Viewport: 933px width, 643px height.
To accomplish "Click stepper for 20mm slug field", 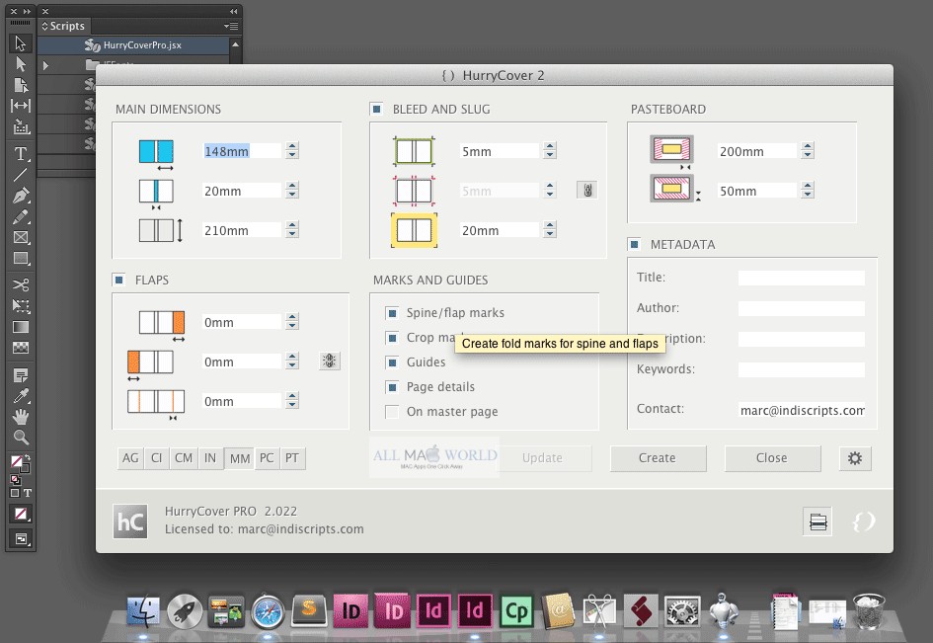I will point(550,230).
